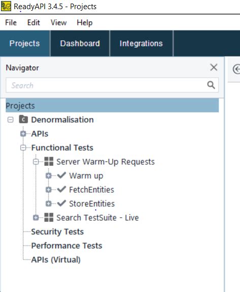
Task: Click the ReadyAPI application logo icon
Action: (6, 6)
